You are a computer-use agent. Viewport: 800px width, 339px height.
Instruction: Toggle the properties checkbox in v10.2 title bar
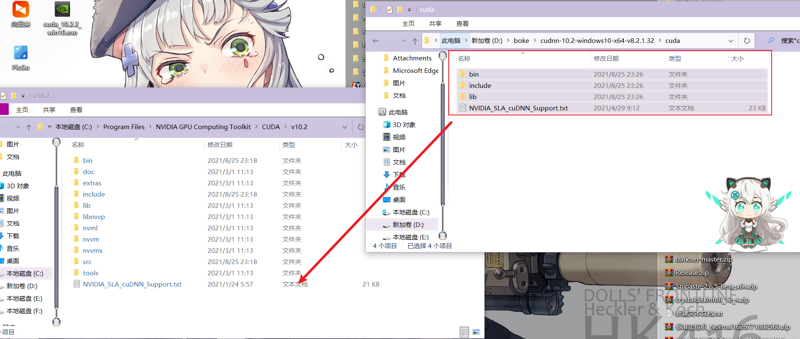[3, 96]
